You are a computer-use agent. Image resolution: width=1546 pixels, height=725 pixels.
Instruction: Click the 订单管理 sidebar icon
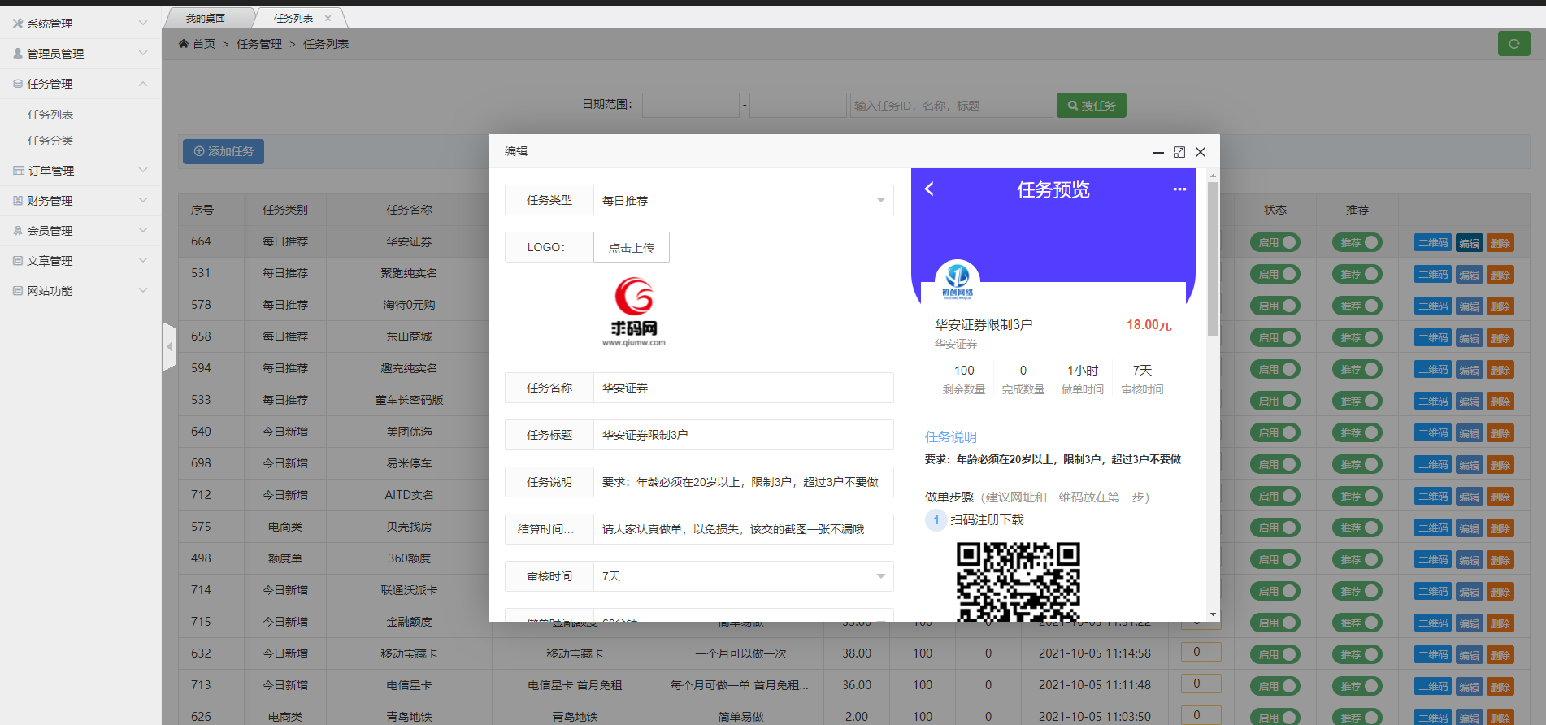click(18, 171)
